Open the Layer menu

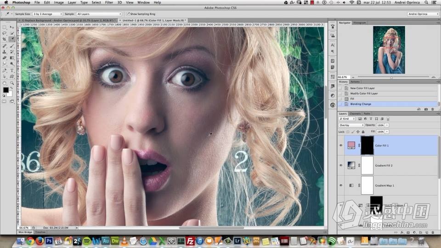(72, 2)
